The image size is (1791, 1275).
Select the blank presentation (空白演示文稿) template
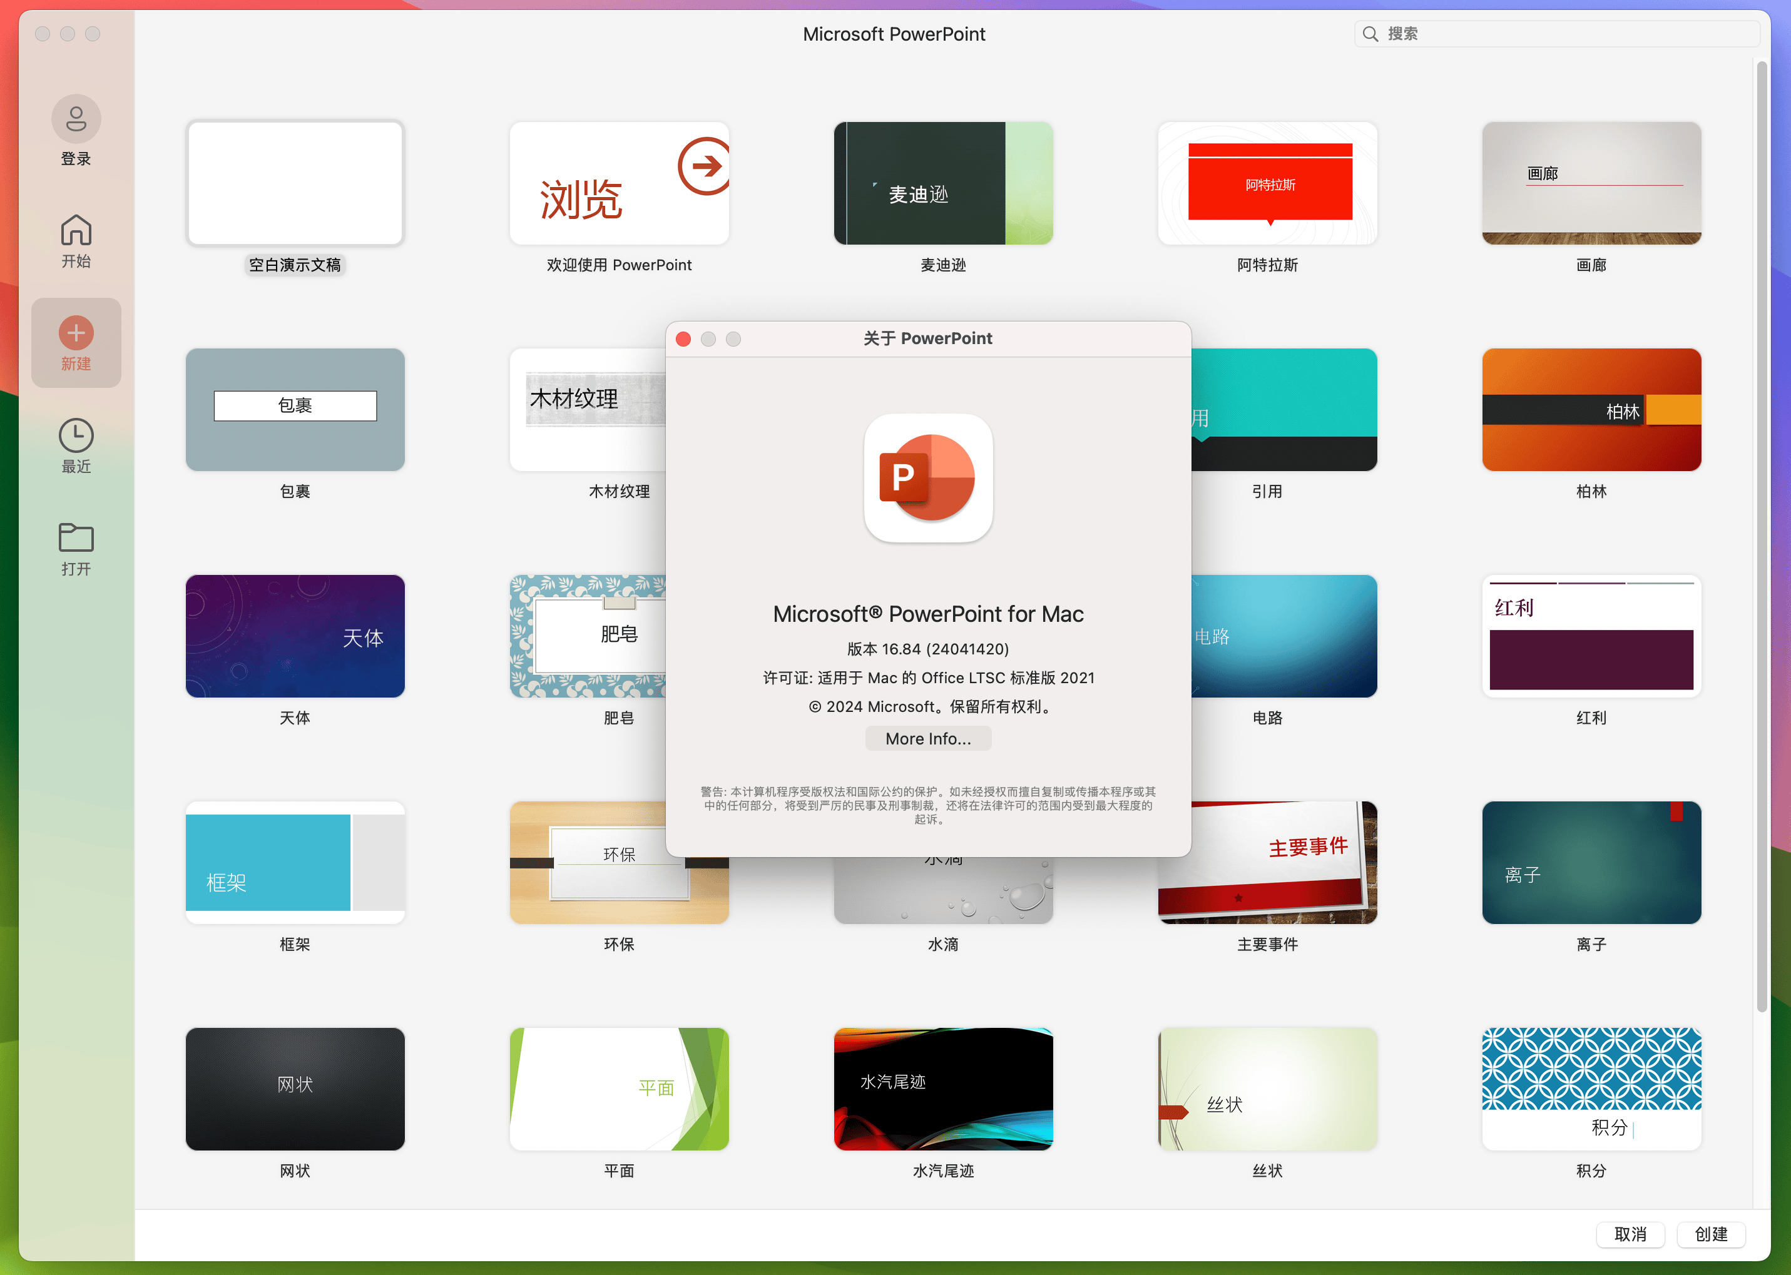(295, 183)
